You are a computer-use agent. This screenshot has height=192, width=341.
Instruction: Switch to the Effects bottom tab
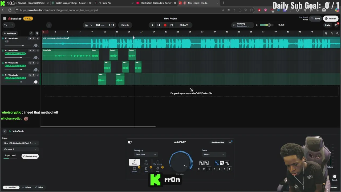coord(26,187)
